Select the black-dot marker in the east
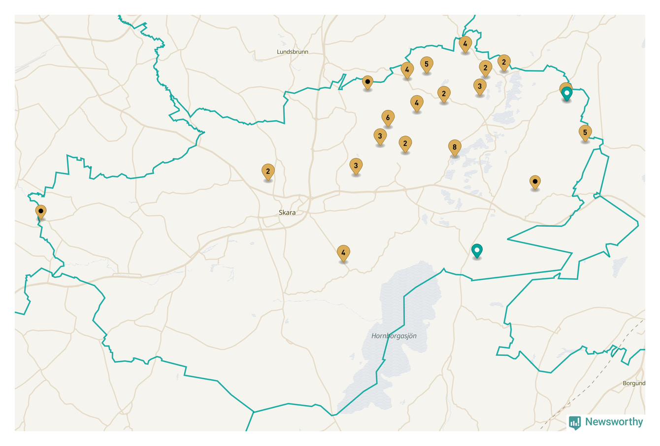660x446 pixels. 535,182
